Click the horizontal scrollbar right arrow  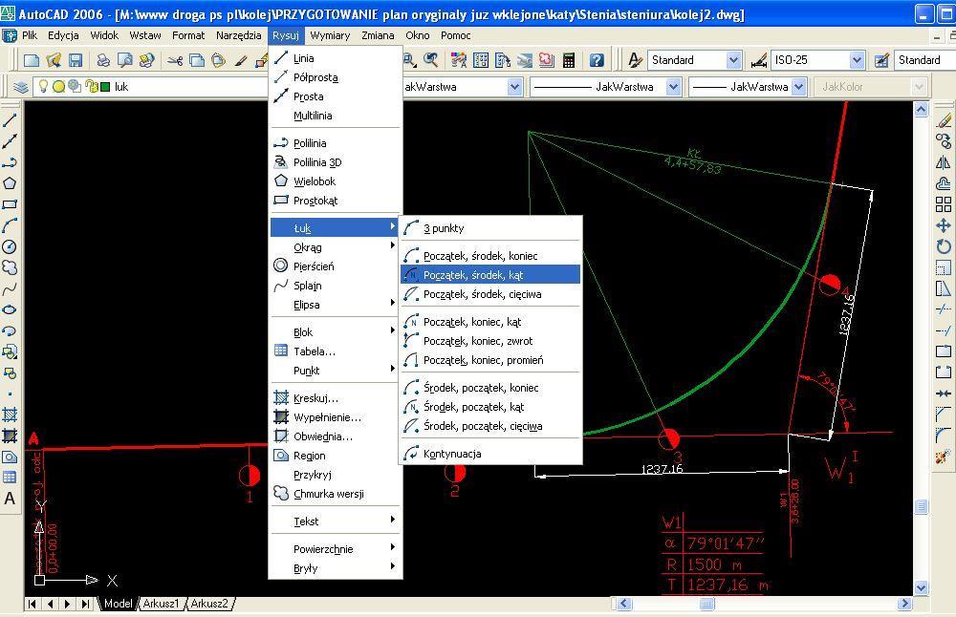(904, 604)
